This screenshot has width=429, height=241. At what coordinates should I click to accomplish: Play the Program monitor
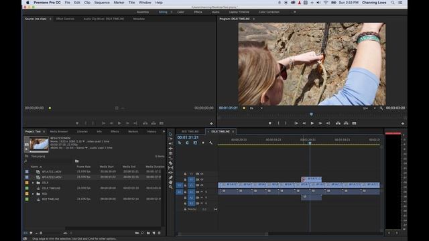312,123
